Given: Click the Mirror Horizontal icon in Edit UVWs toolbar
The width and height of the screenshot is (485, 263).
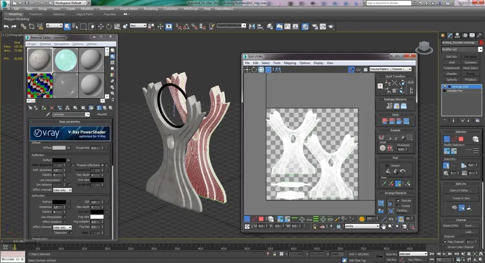Looking at the screenshot, I should click(x=278, y=70).
